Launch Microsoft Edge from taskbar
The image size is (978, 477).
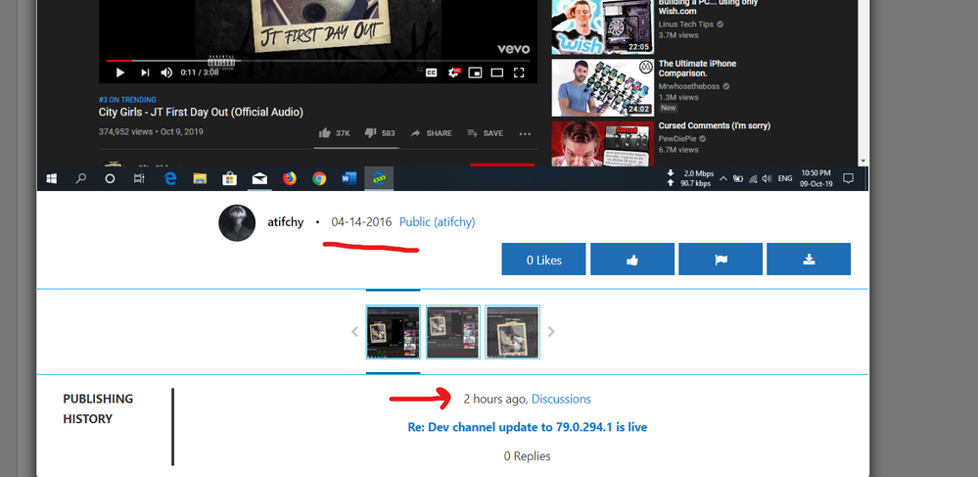click(x=169, y=178)
